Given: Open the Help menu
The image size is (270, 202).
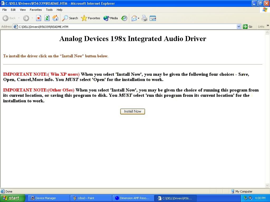Looking at the screenshot, I should 59,10.
